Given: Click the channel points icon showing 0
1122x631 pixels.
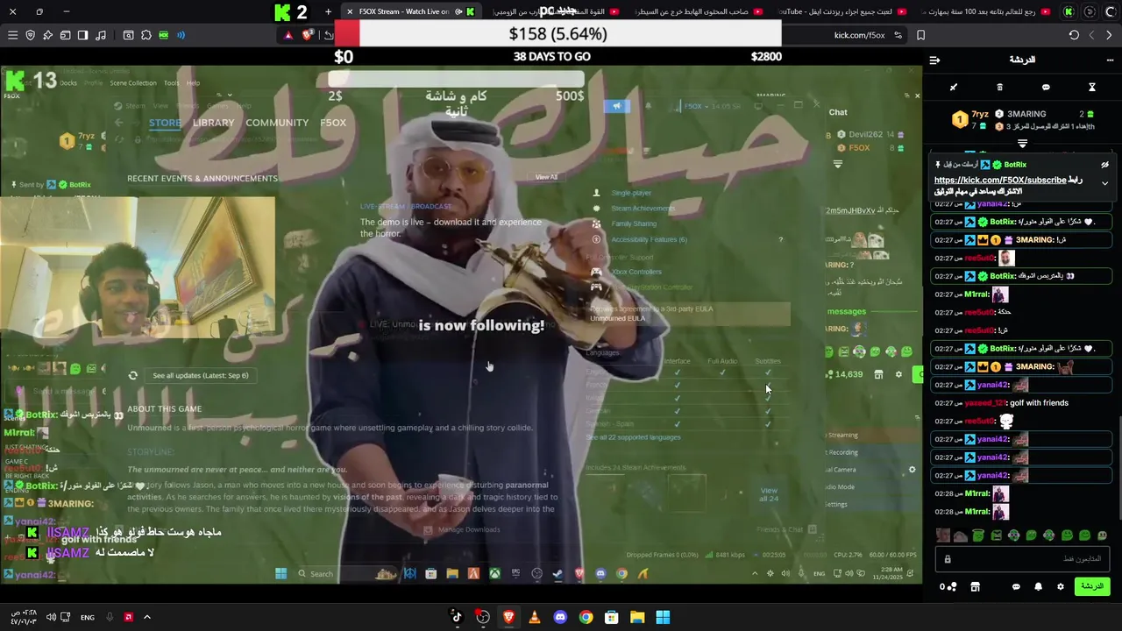Looking at the screenshot, I should pos(948,586).
